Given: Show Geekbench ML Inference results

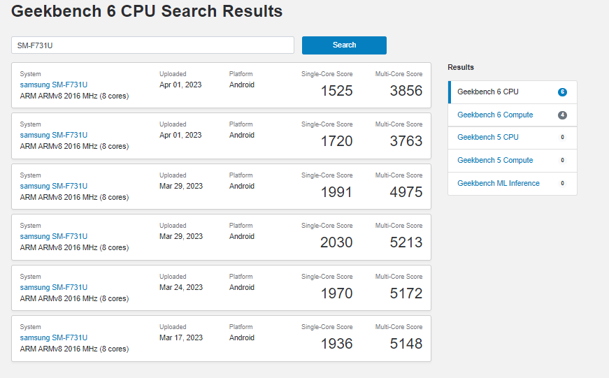Looking at the screenshot, I should [499, 183].
